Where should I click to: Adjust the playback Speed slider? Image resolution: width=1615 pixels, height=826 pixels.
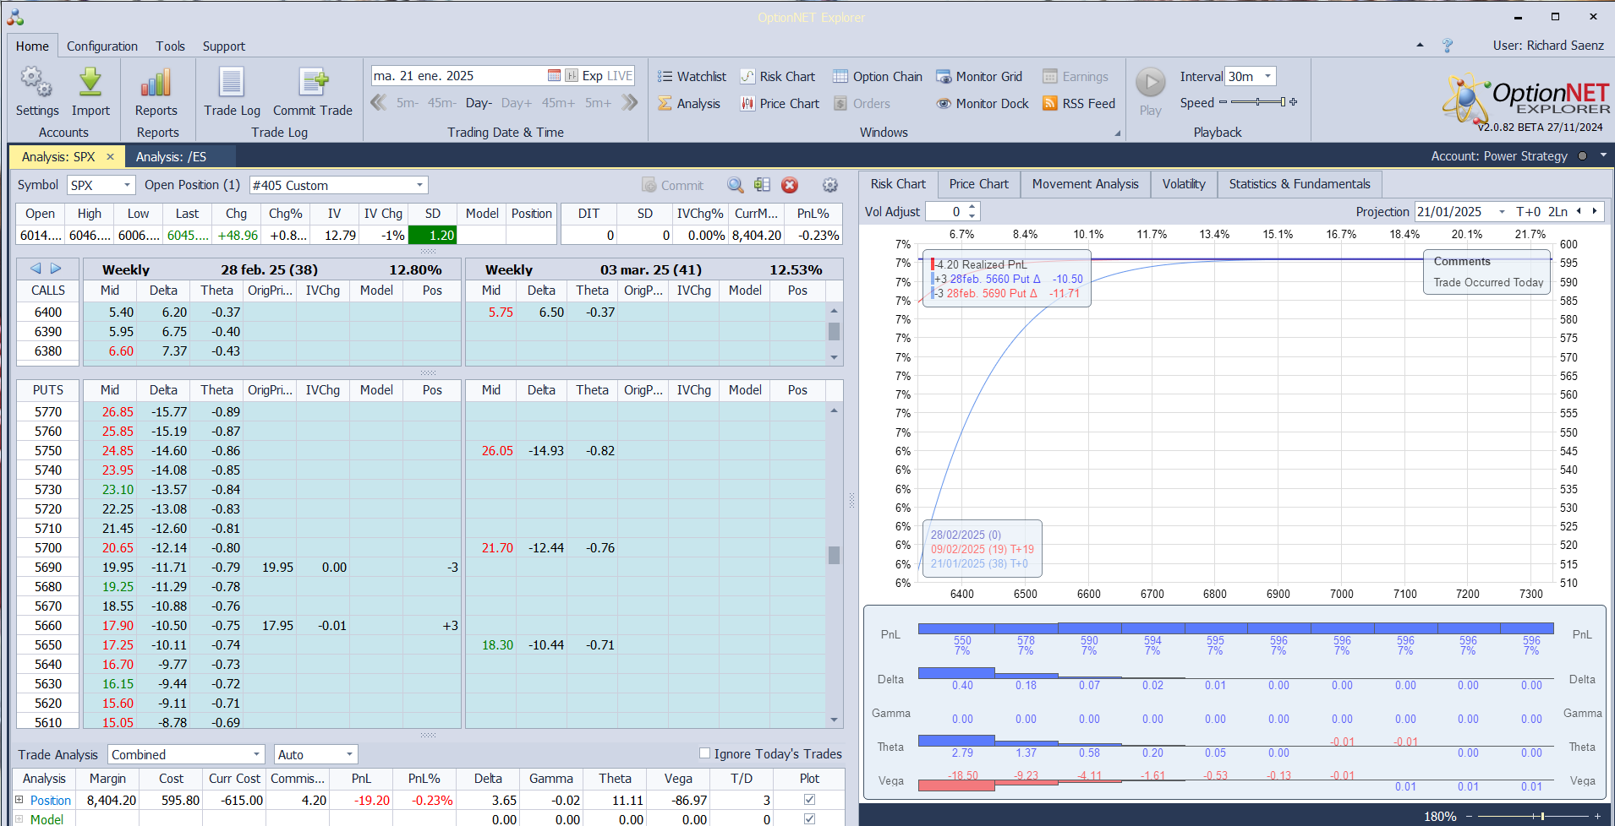click(x=1258, y=102)
